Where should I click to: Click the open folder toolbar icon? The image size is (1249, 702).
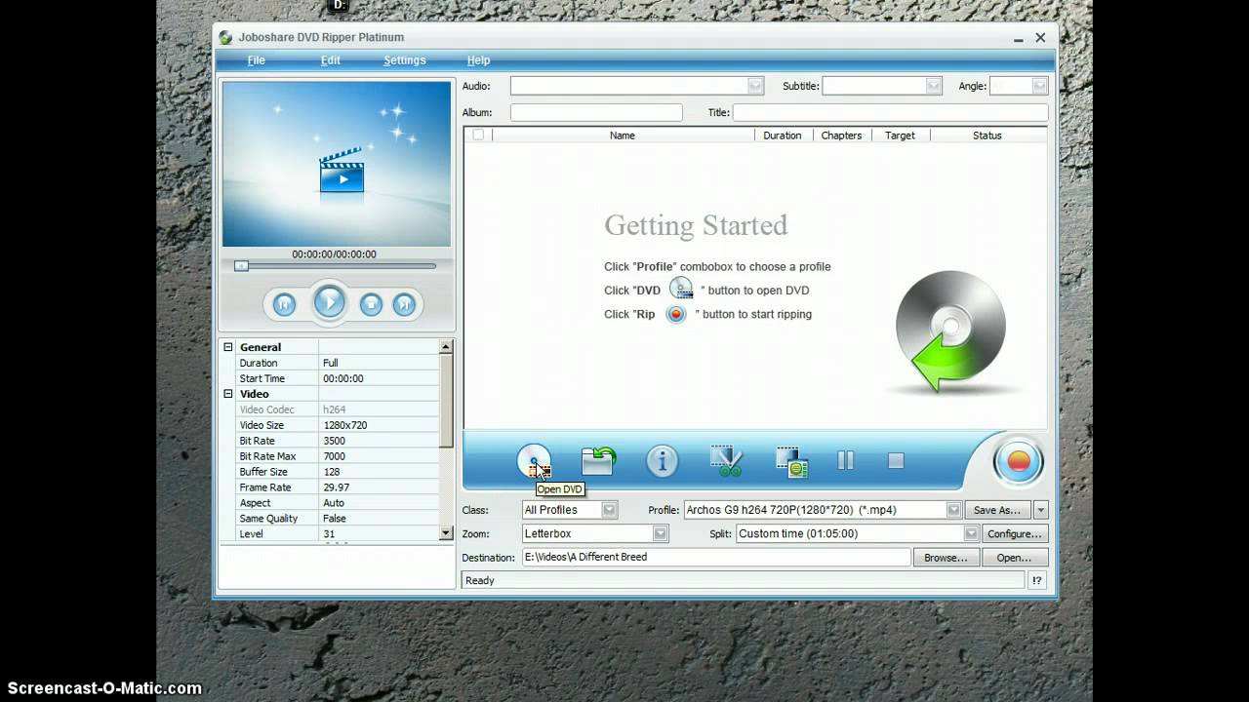[x=598, y=461]
